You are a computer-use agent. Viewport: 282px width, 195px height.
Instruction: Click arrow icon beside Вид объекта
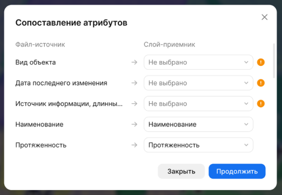point(135,62)
